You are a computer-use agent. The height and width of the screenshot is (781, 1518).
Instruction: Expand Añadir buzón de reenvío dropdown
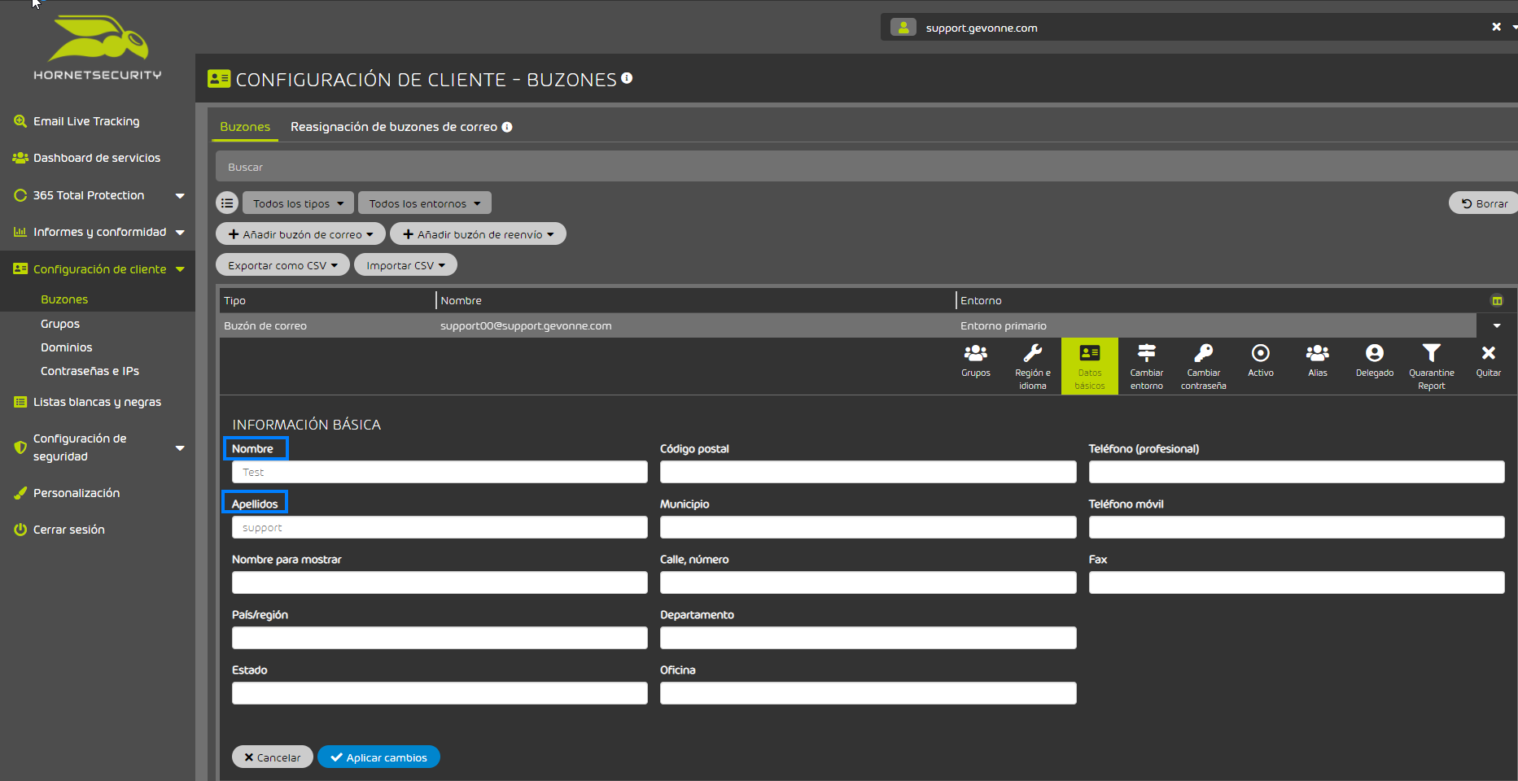478,233
